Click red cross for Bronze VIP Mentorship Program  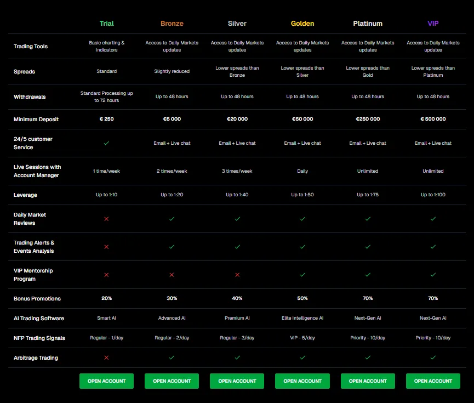pyautogui.click(x=172, y=275)
